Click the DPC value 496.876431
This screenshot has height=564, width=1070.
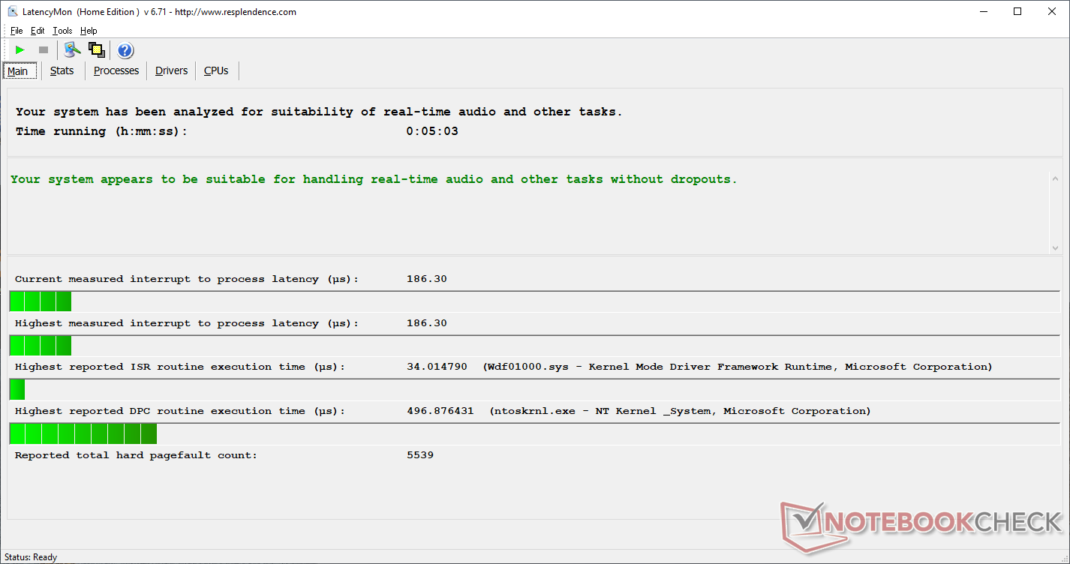coord(440,411)
